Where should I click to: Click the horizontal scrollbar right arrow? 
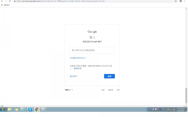[x=184, y=106]
